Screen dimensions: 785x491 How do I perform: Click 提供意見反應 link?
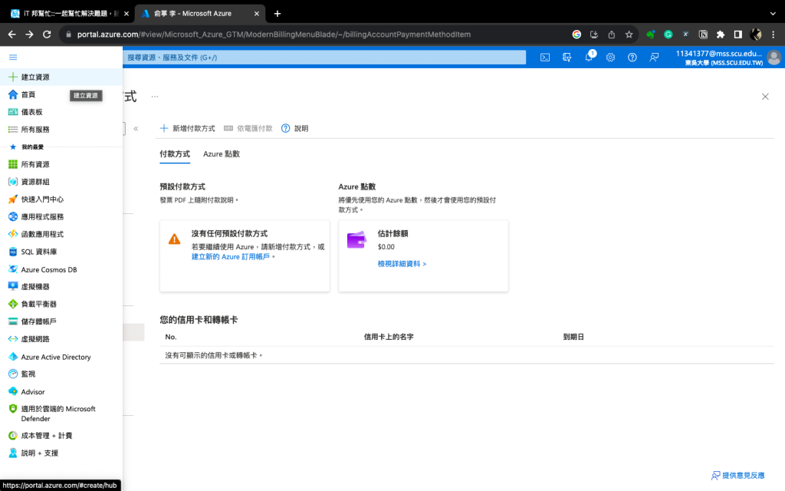pos(738,476)
